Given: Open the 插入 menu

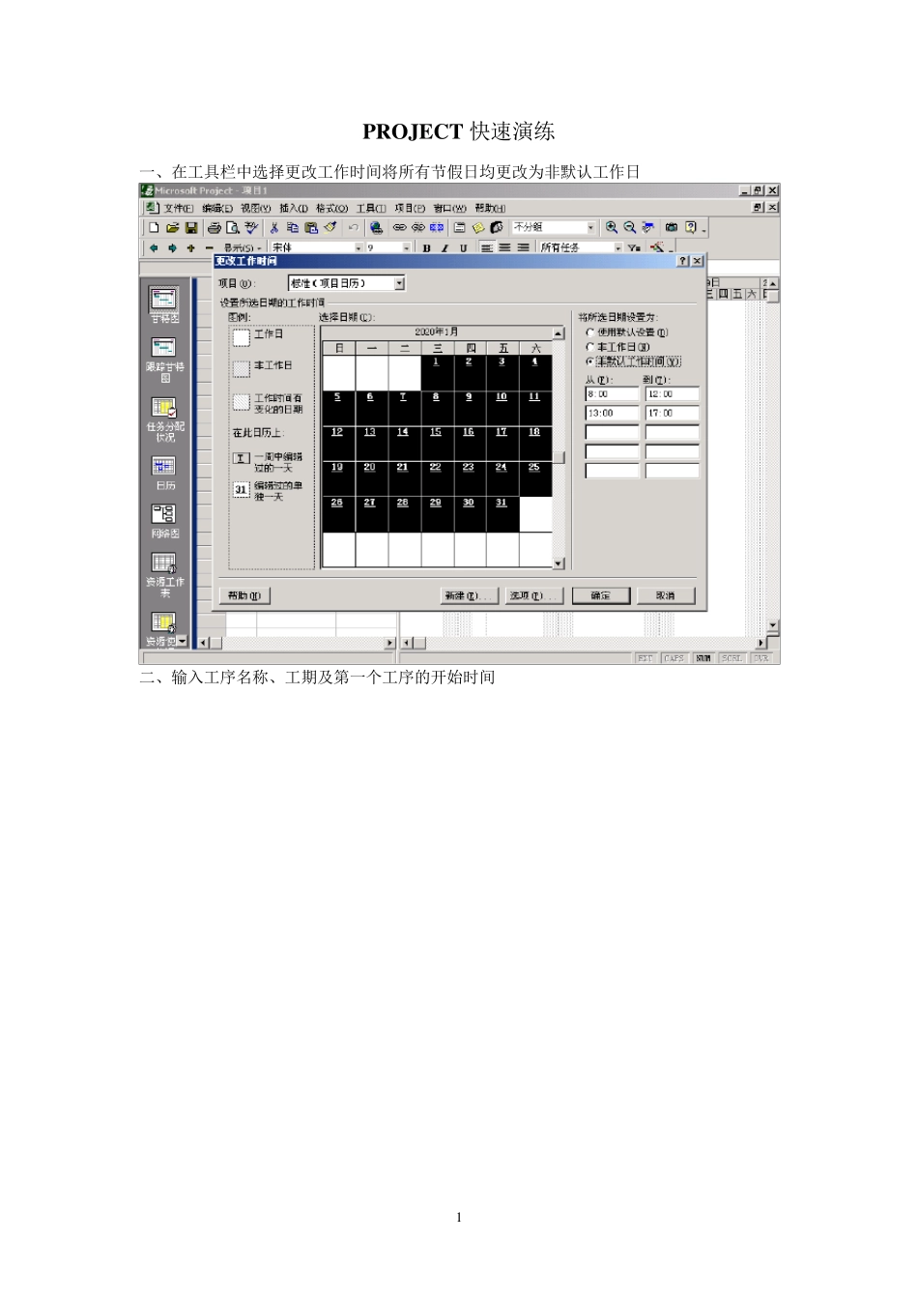Looking at the screenshot, I should (x=294, y=208).
